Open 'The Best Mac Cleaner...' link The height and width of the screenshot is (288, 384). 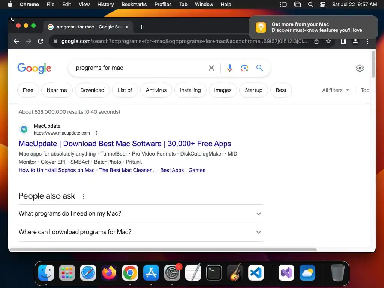(x=127, y=171)
